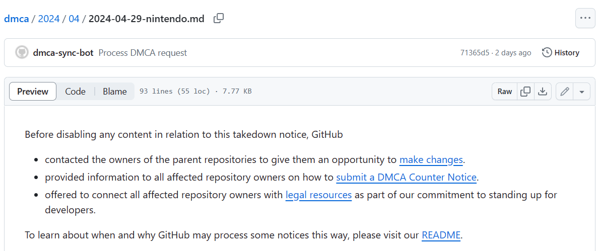
Task: Follow the "make changes" link
Action: pos(431,160)
